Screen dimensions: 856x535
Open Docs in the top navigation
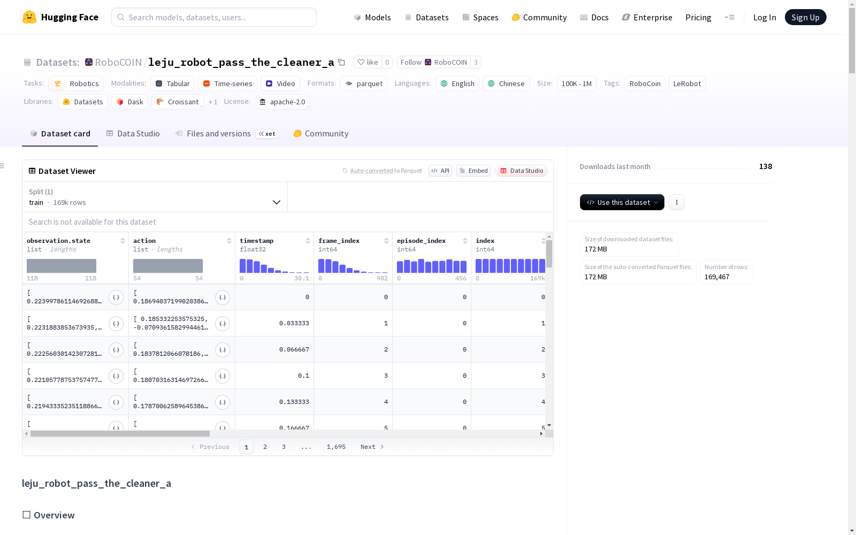[594, 17]
